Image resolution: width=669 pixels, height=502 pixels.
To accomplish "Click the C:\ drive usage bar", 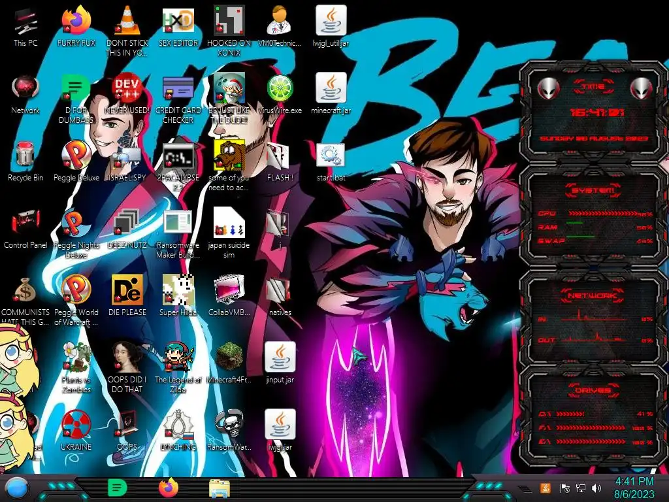I will coord(570,414).
